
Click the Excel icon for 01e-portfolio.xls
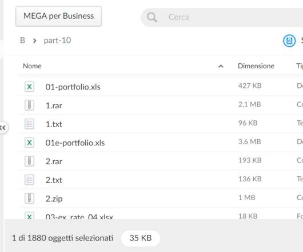(x=29, y=143)
